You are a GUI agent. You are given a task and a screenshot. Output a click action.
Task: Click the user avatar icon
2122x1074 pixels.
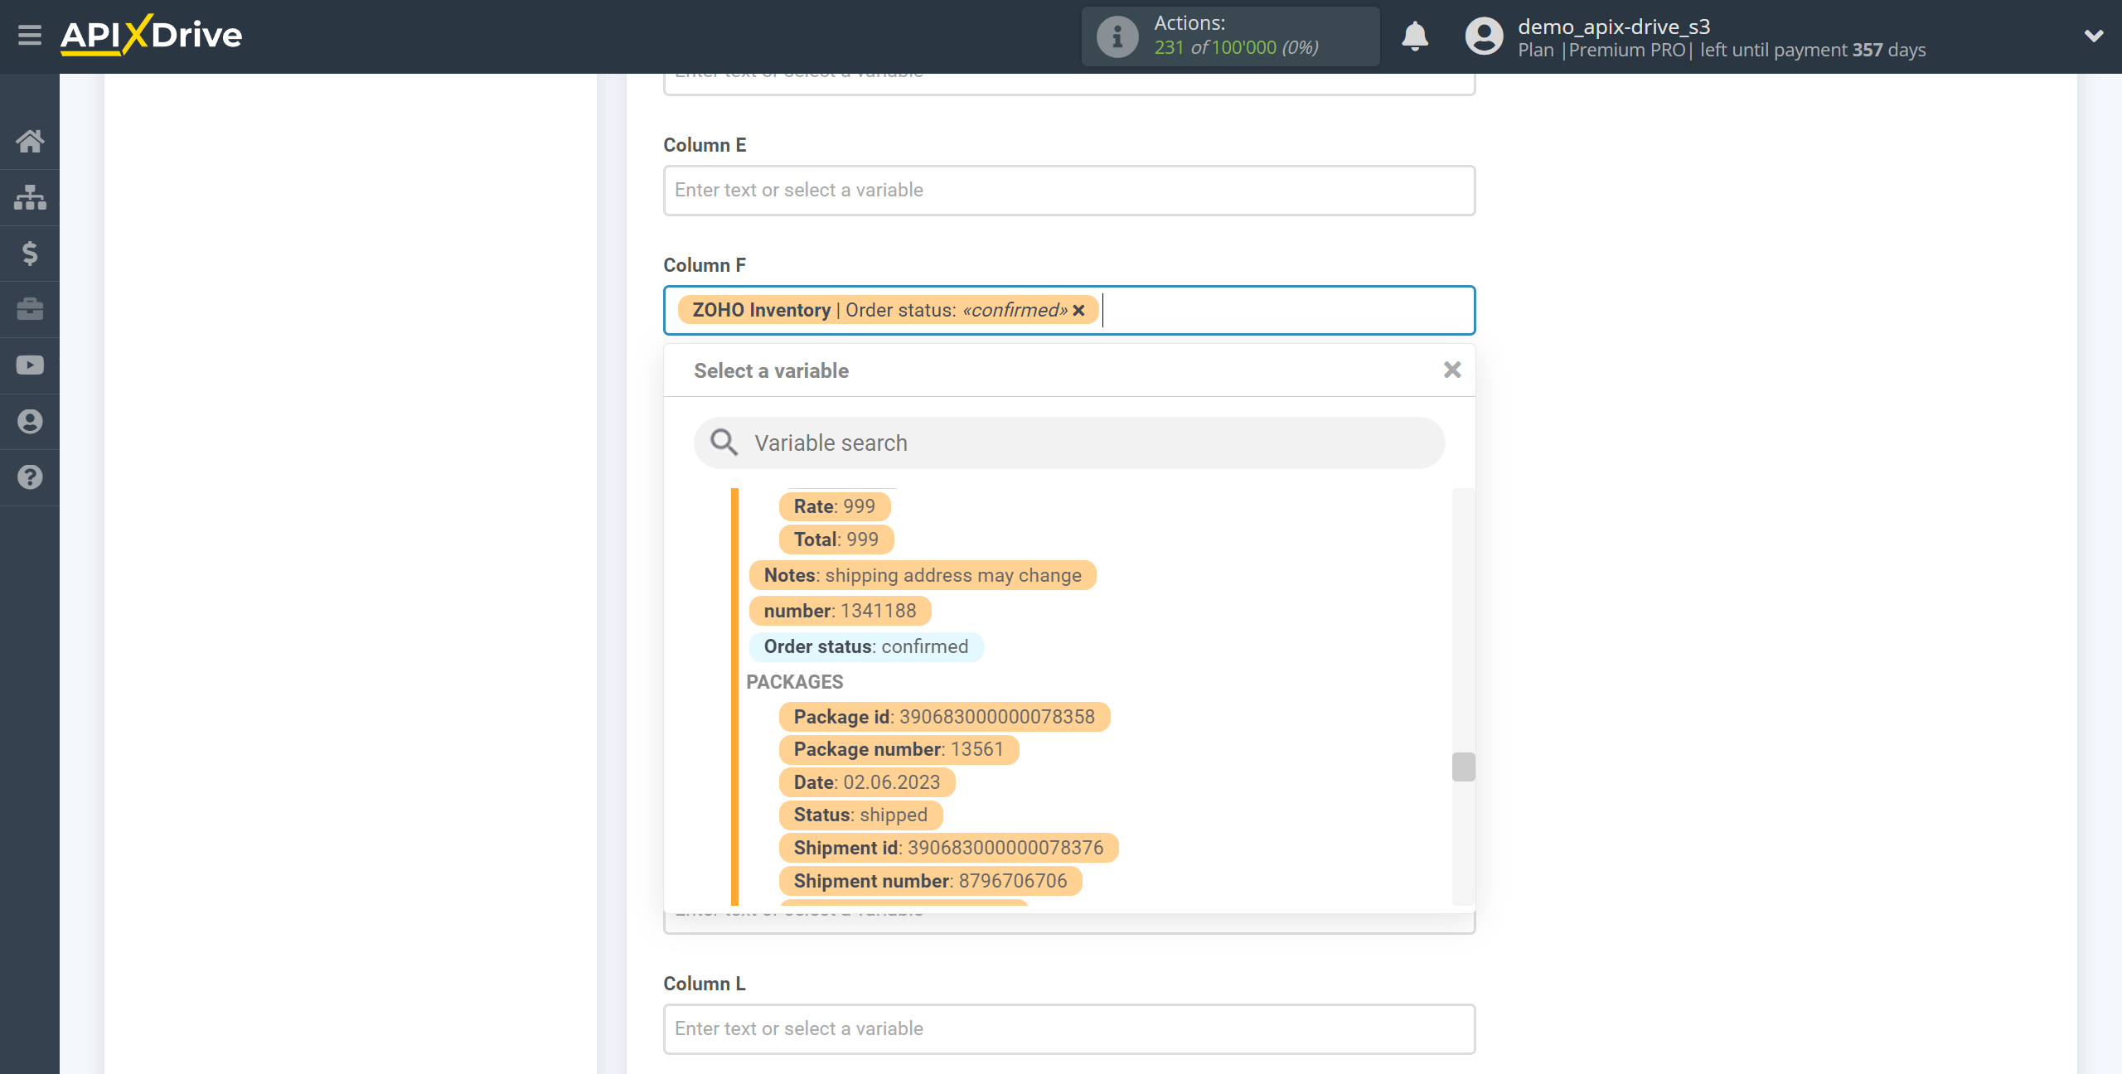(x=1484, y=36)
